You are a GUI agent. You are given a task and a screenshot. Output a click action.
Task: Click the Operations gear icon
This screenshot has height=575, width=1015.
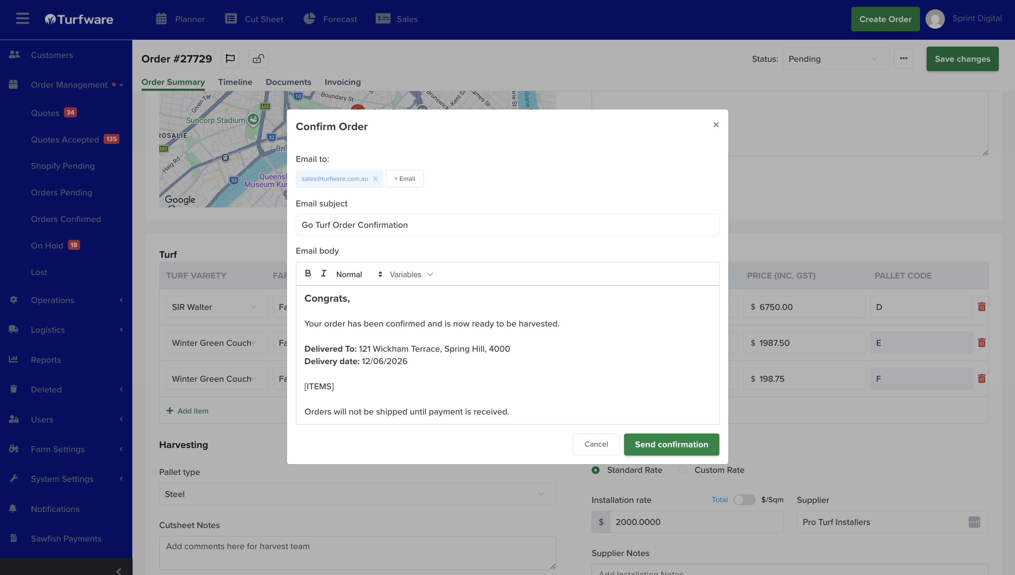click(x=14, y=300)
